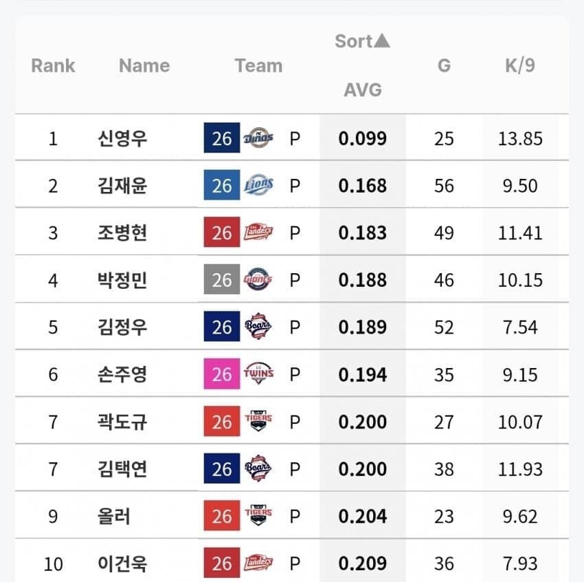
Task: Sort table by AVG column header
Action: [x=363, y=90]
